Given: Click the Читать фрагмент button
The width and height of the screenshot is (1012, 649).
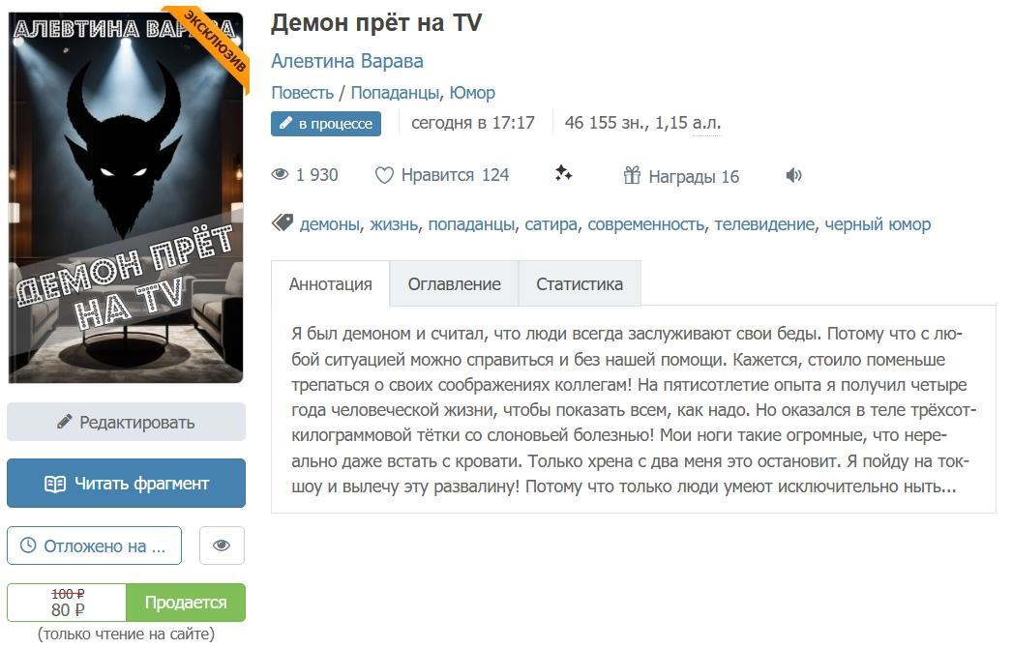Looking at the screenshot, I should (x=126, y=484).
